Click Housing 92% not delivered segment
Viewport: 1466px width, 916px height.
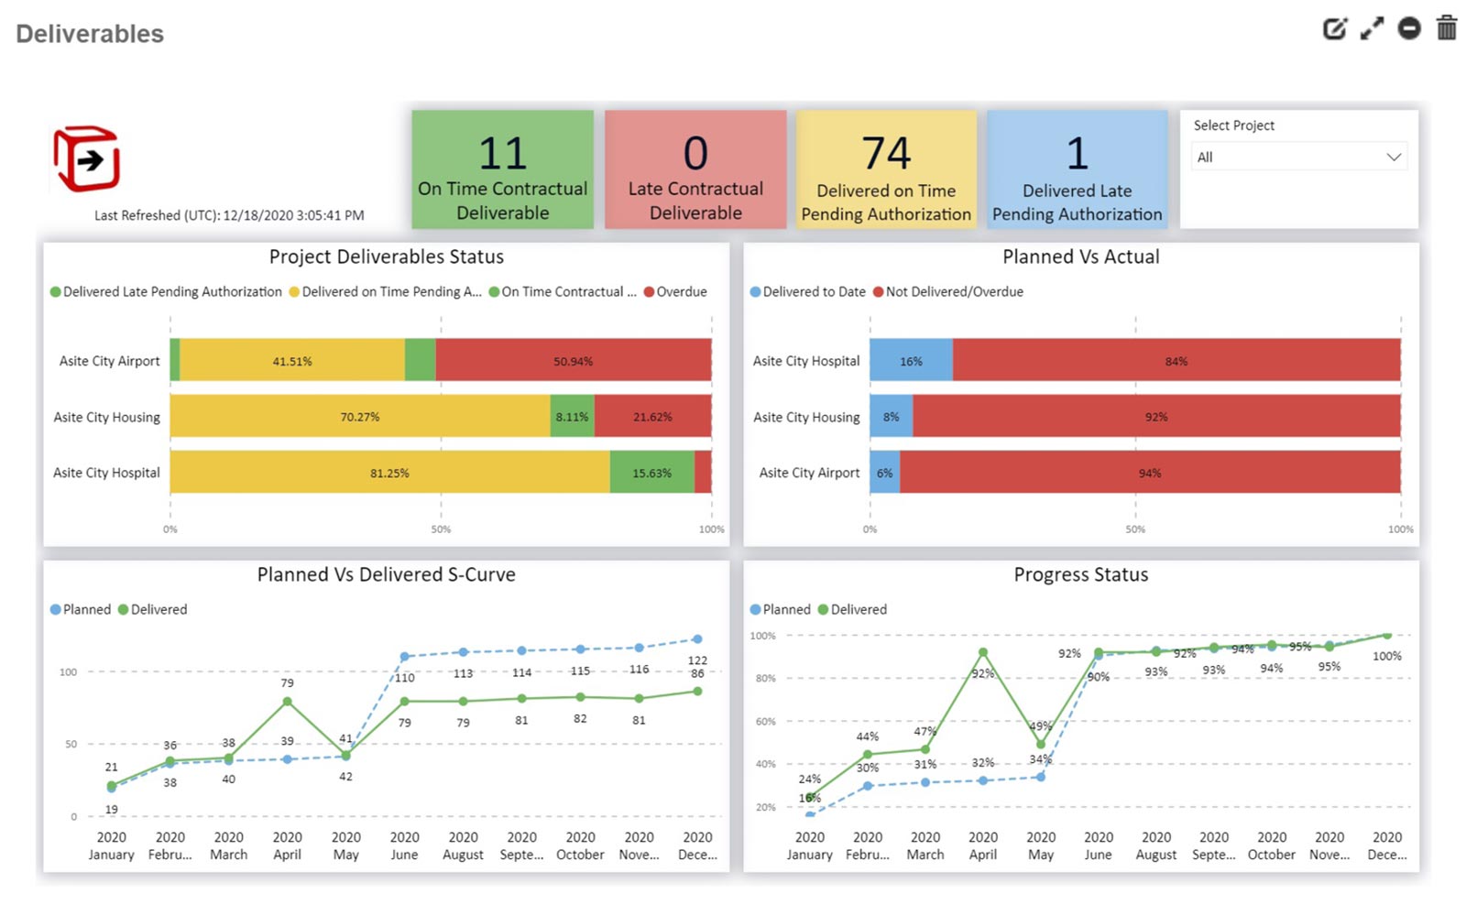pos(1157,416)
